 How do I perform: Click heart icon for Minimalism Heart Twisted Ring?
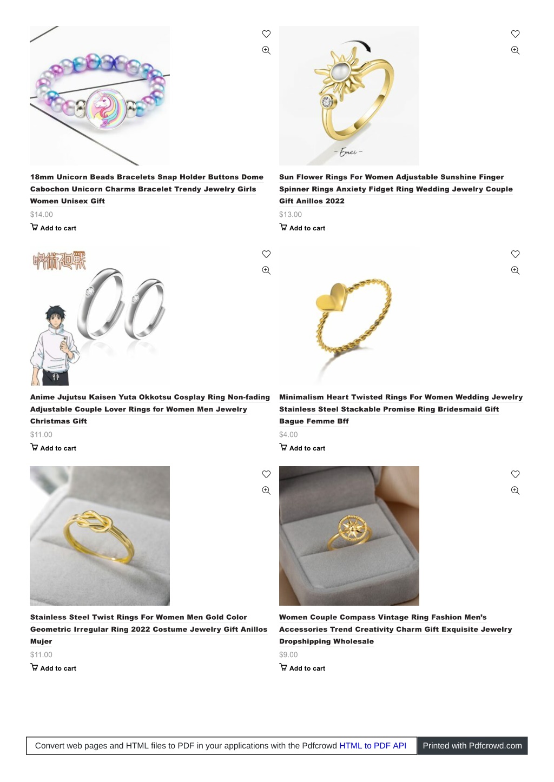coord(515,254)
